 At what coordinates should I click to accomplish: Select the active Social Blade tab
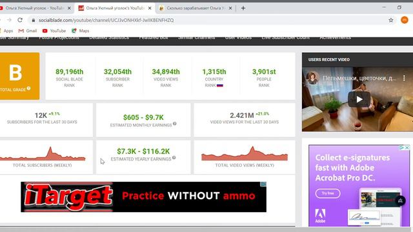tap(115, 8)
